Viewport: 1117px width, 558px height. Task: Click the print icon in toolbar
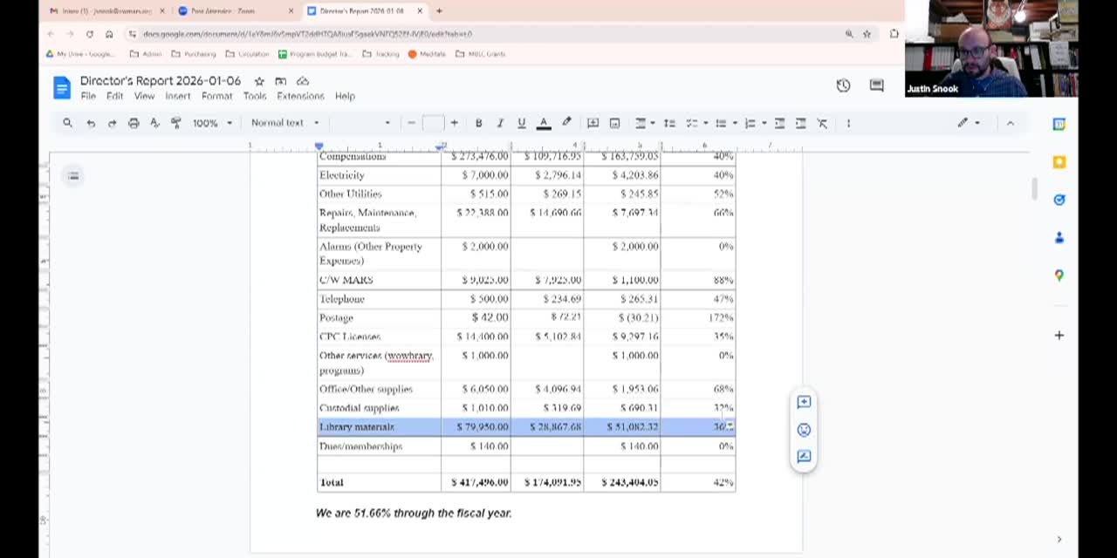134,123
